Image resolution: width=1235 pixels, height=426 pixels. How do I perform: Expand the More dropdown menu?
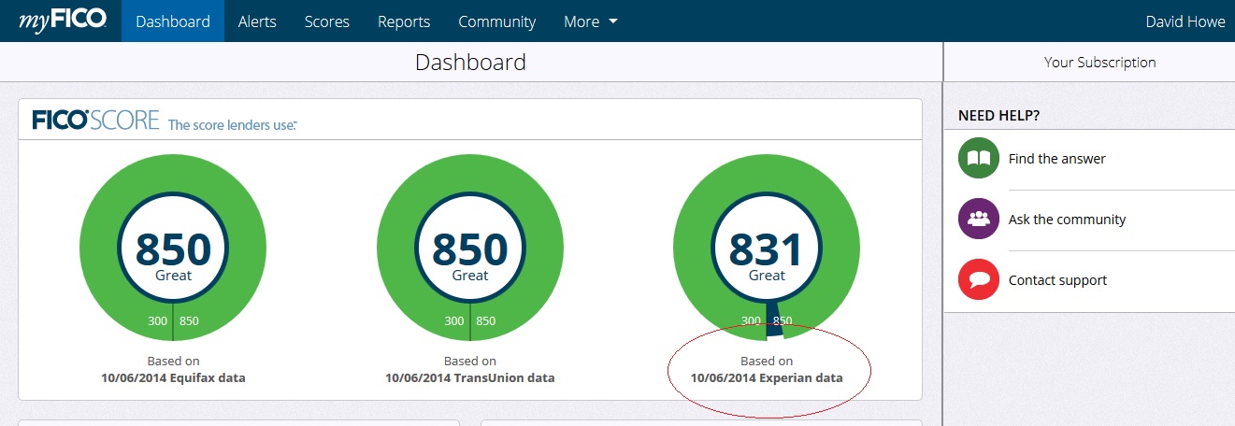(x=591, y=21)
